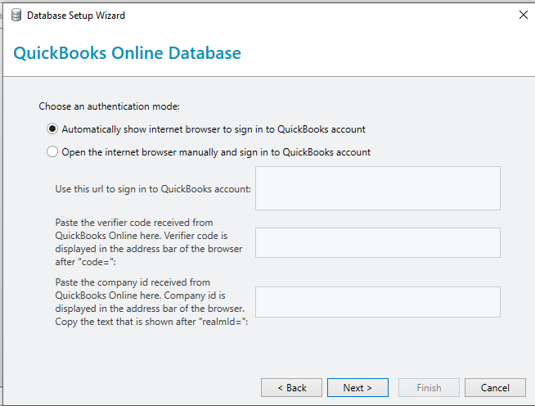
Task: Click the 'Choose an authentication mode' label
Action: 109,106
